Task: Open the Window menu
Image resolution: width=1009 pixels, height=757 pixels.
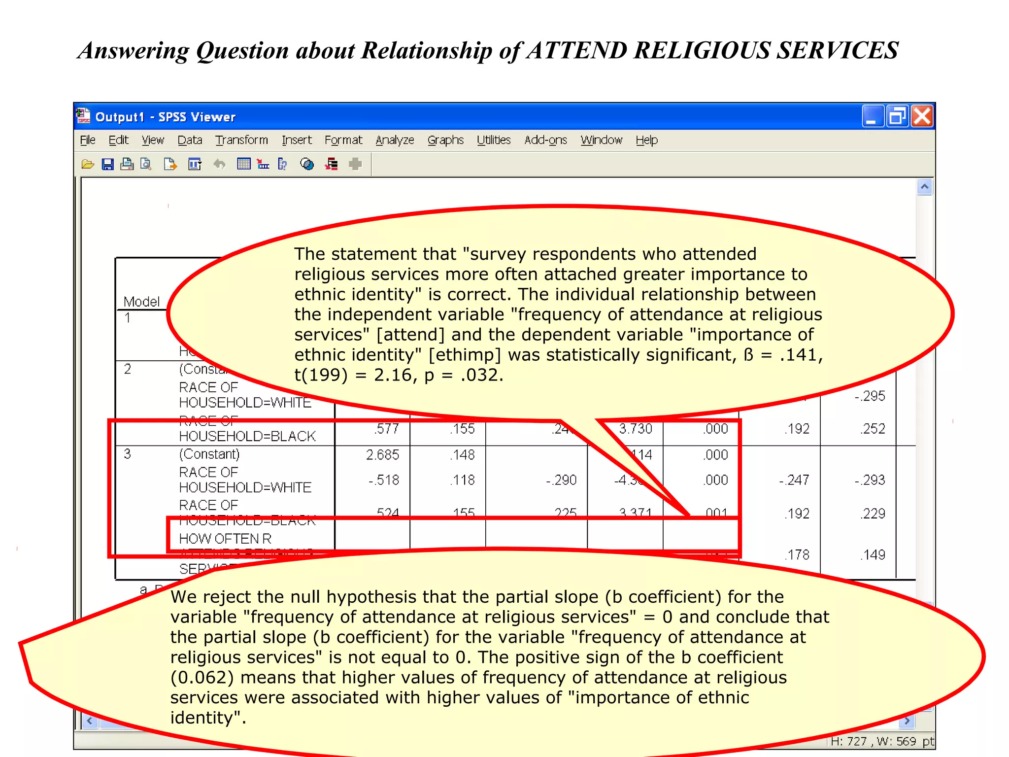Action: pyautogui.click(x=601, y=140)
